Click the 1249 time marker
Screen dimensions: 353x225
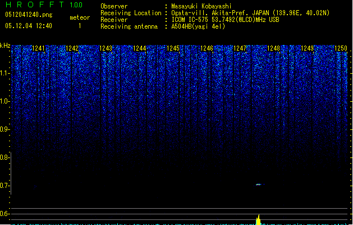click(308, 48)
